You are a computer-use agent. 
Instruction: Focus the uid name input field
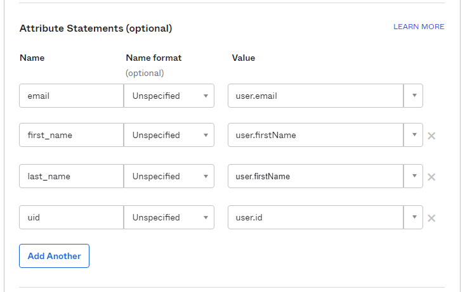[x=72, y=217]
